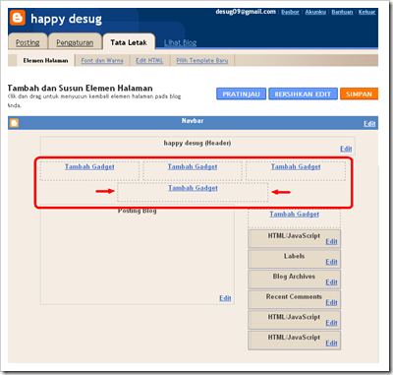The width and height of the screenshot is (393, 375).
Task: Select the Blog Archives gadget box
Action: 294,280
